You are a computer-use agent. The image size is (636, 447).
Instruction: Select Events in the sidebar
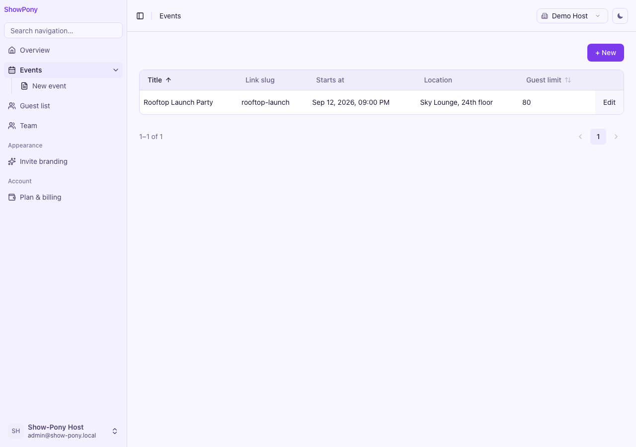coord(63,70)
